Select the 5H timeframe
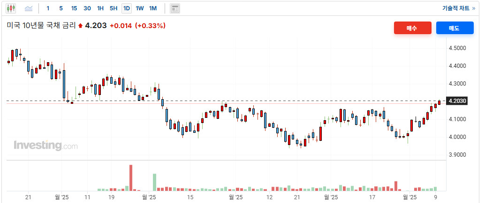The width and height of the screenshot is (485, 203). [114, 8]
